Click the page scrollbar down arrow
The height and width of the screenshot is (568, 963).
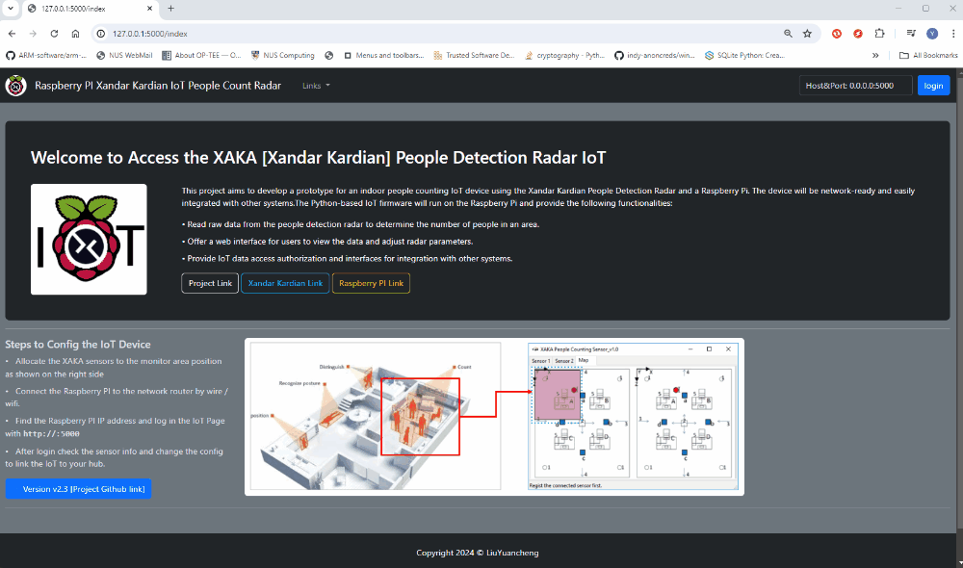coord(958,562)
